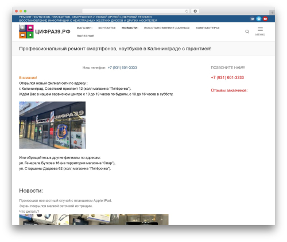Open the YouTube social icon

265,19
